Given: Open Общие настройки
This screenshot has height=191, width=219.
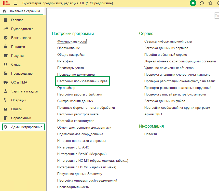Looking at the screenshot, I should click(x=71, y=55).
